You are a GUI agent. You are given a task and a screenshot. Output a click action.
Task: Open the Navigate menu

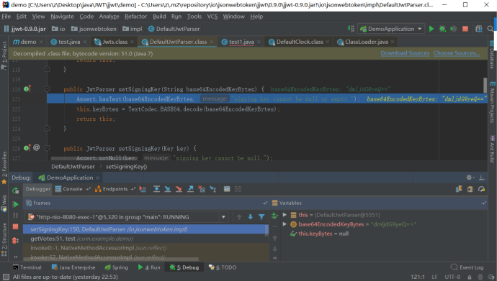pos(62,17)
